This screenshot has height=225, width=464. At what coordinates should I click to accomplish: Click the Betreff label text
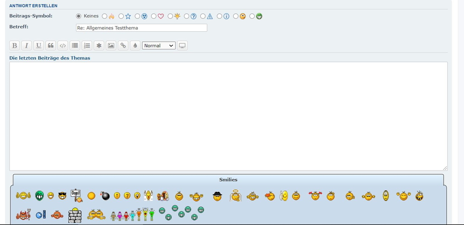click(19, 27)
